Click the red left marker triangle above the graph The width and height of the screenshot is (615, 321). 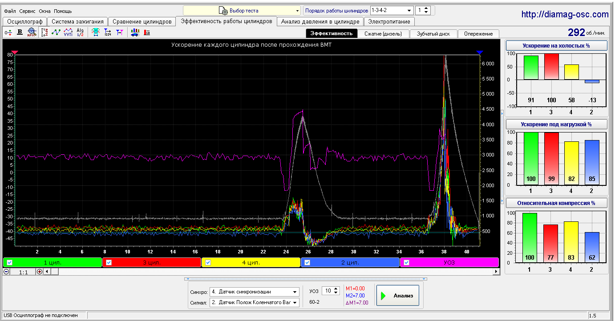15,52
